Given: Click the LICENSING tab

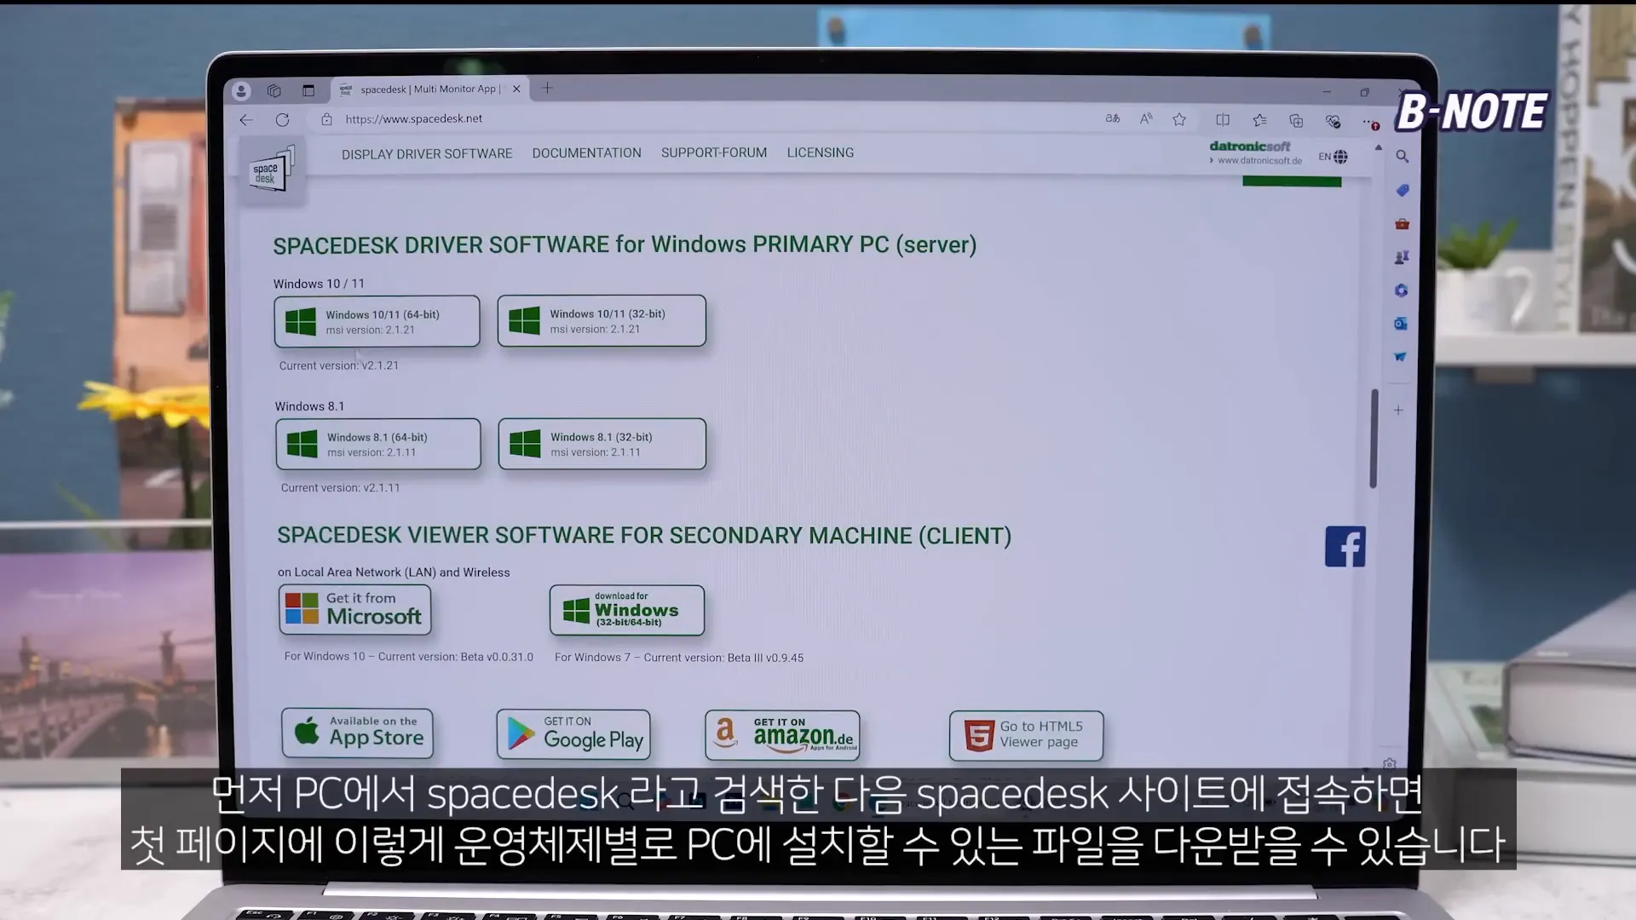Looking at the screenshot, I should click(x=821, y=152).
